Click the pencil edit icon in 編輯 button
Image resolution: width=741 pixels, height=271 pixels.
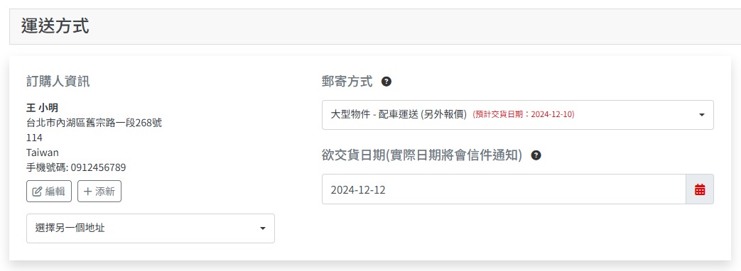tap(37, 192)
